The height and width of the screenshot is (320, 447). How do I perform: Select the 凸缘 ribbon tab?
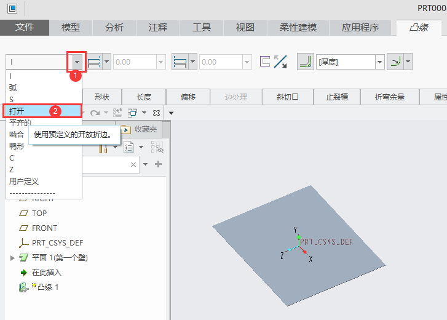pyautogui.click(x=419, y=27)
